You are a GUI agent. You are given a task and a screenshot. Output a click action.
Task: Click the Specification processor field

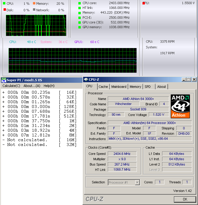(150, 123)
